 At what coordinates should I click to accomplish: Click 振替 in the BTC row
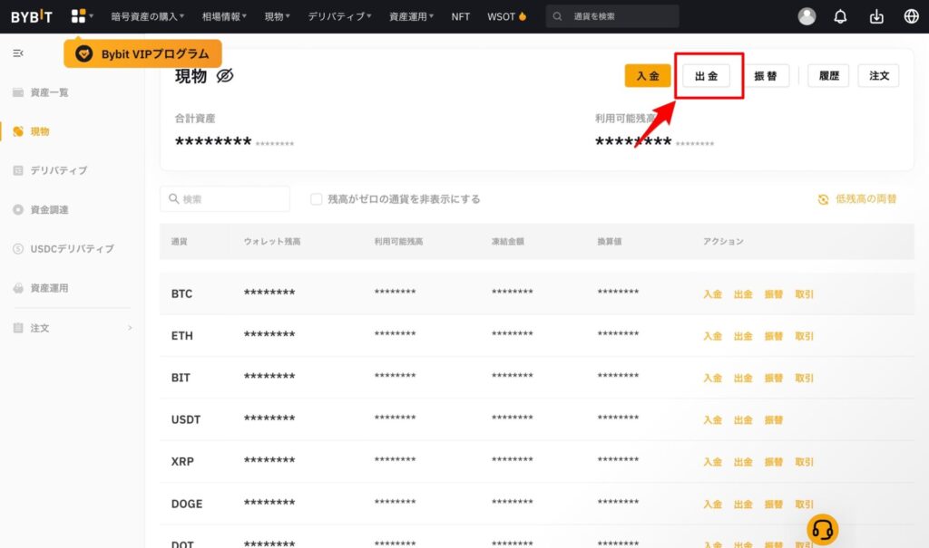point(774,294)
